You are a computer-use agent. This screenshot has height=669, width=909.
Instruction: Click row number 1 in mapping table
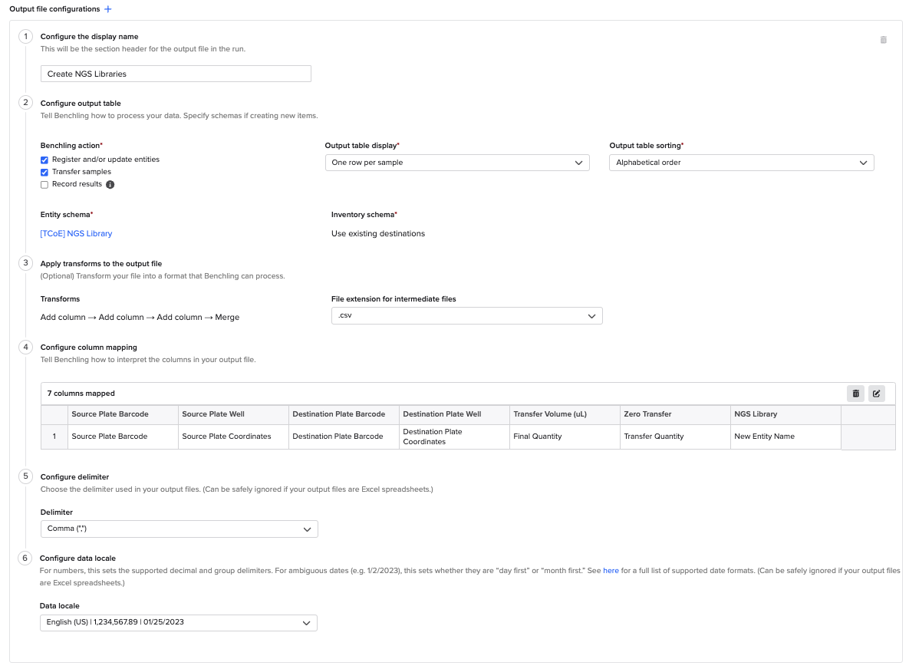pos(54,437)
